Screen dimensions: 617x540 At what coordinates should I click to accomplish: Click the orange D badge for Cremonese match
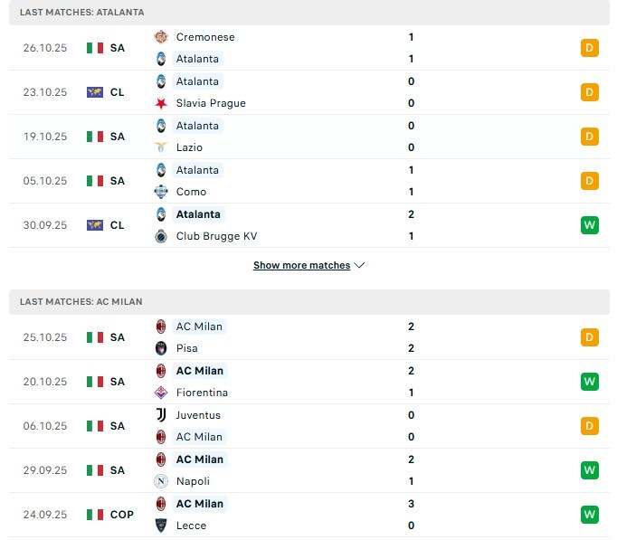pos(590,48)
